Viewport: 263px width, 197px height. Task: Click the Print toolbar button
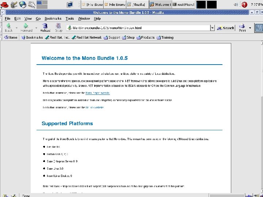coord(243,28)
